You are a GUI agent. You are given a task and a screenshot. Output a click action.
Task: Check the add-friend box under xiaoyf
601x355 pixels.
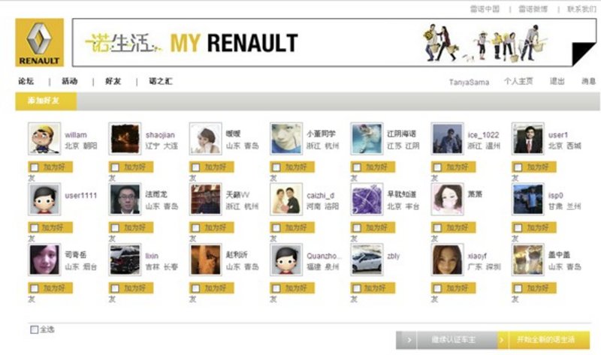click(x=437, y=288)
